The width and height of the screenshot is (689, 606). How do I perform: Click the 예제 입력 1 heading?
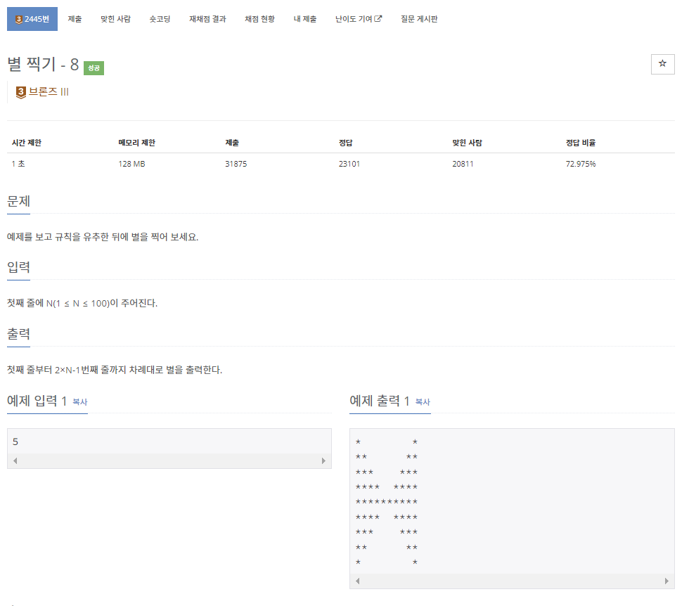pyautogui.click(x=37, y=401)
